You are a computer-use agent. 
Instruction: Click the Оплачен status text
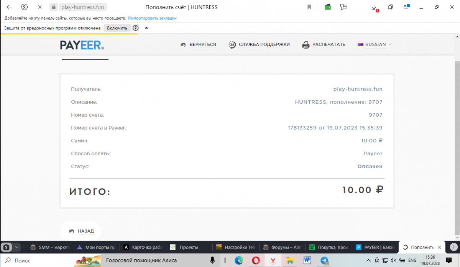click(x=370, y=166)
